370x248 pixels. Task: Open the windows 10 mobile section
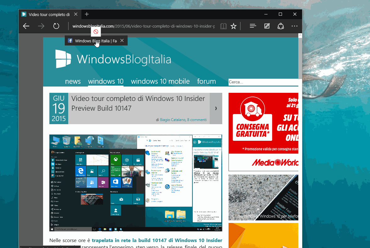[x=160, y=82]
